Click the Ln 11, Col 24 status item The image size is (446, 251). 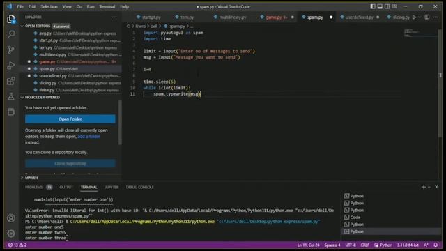(x=308, y=245)
